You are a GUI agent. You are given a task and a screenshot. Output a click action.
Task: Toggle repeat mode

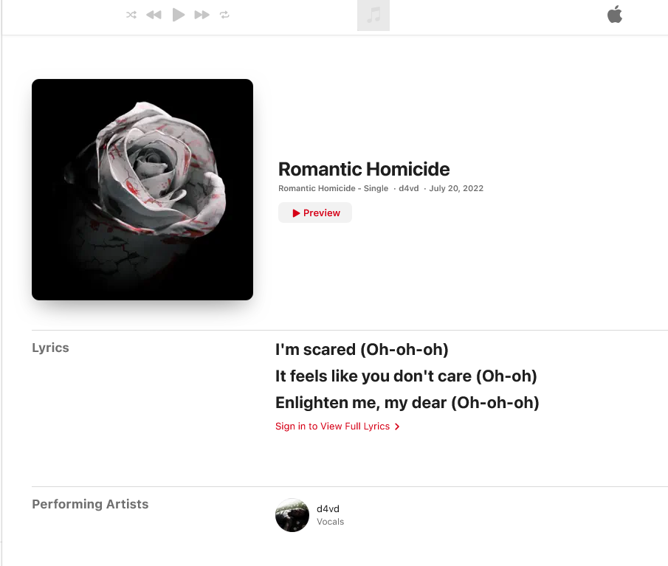tap(224, 15)
